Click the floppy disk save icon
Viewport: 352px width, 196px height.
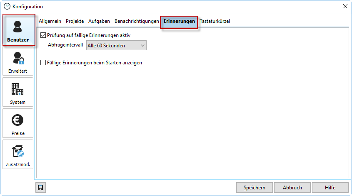point(41,188)
